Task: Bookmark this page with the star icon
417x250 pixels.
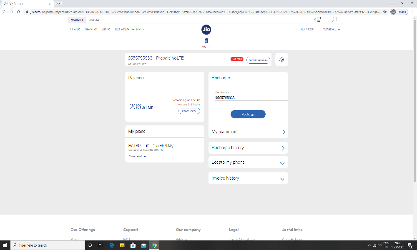Action: [384, 12]
